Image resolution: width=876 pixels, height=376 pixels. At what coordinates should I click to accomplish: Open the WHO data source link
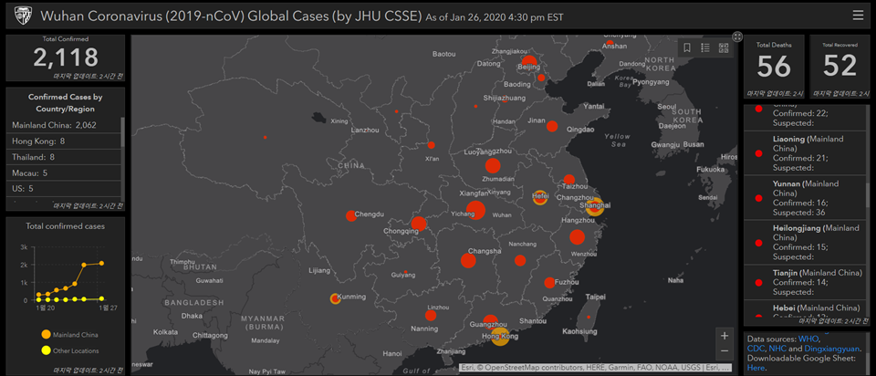[808, 339]
